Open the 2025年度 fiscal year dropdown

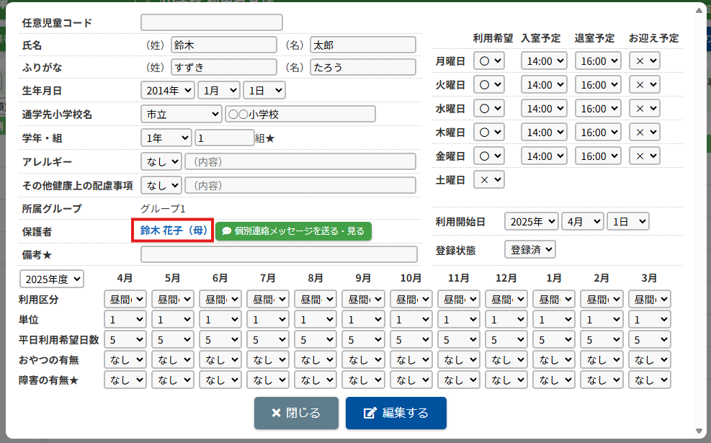point(53,279)
